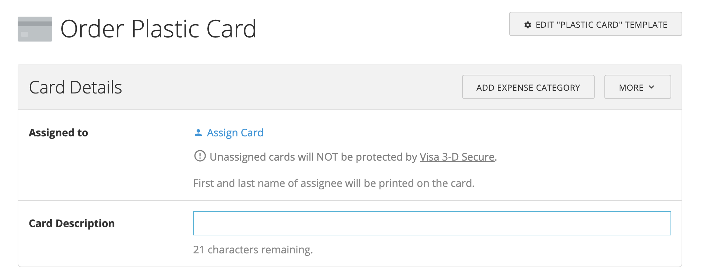Viewport: 702px width, 270px height.
Task: Click the unassigned cards warning message text
Action: tap(312, 156)
